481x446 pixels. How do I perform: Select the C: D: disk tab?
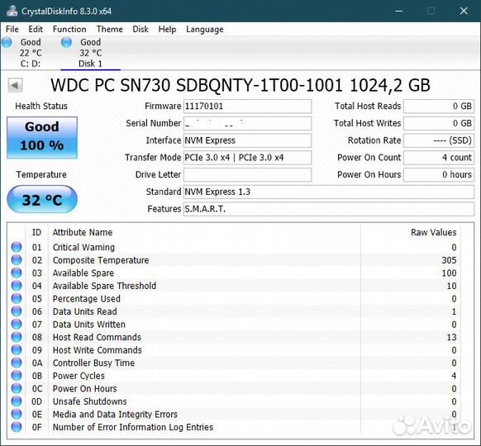click(x=31, y=53)
